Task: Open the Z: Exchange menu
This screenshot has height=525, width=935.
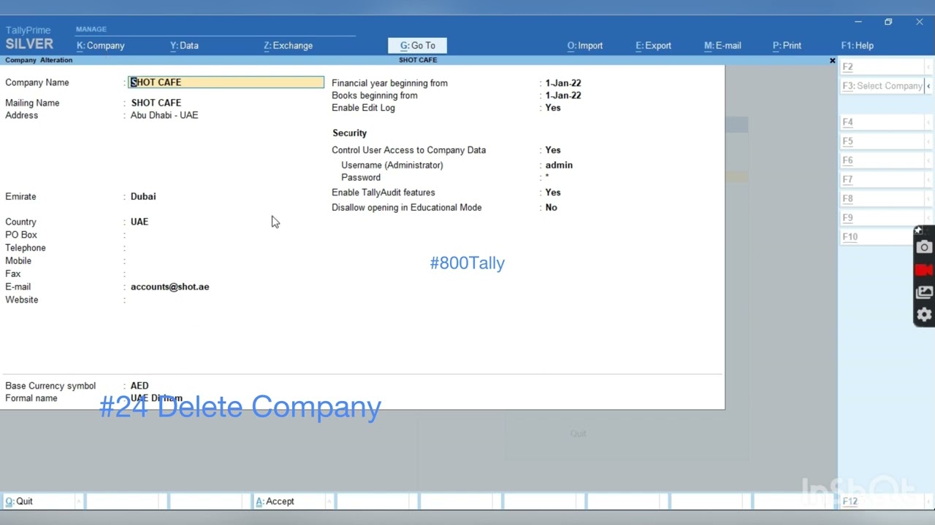Action: 288,45
